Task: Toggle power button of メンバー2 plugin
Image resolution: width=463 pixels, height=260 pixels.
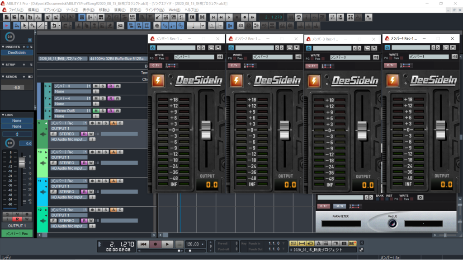Action: (x=231, y=47)
